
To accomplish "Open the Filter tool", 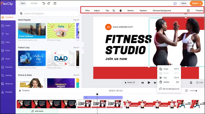I will coord(87,11).
